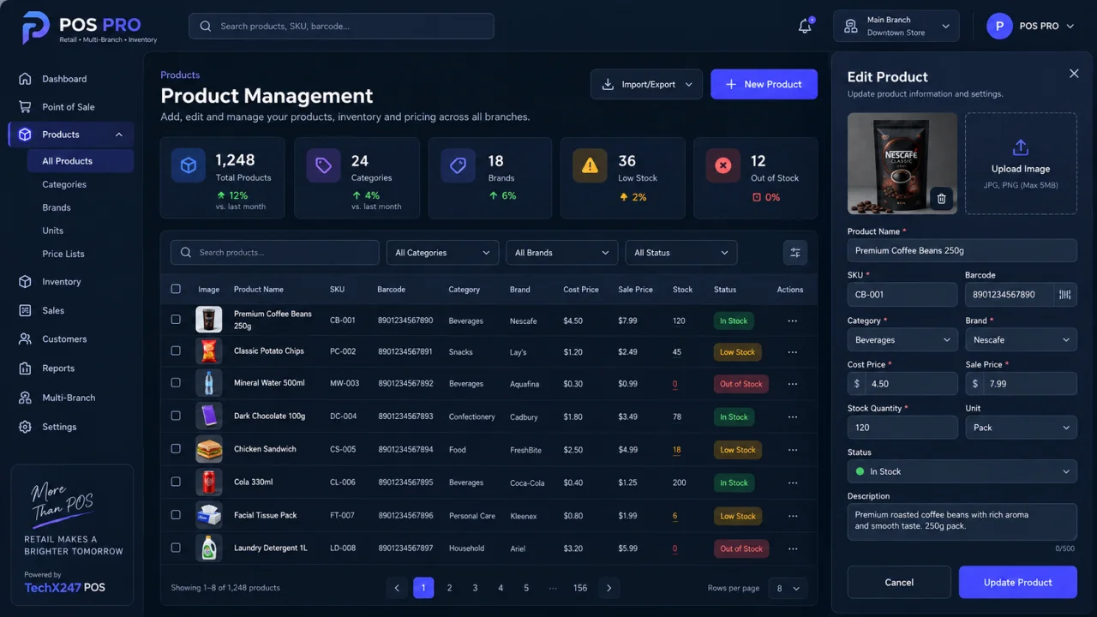Open the All Brands filter dropdown

(x=561, y=253)
